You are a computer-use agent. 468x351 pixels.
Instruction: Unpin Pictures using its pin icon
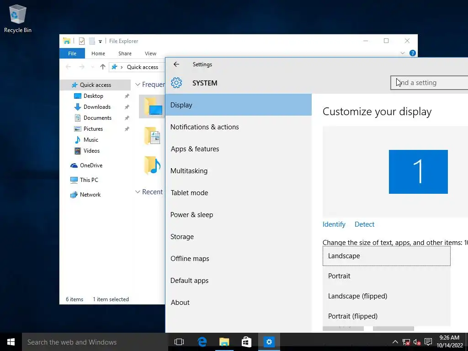click(x=127, y=129)
